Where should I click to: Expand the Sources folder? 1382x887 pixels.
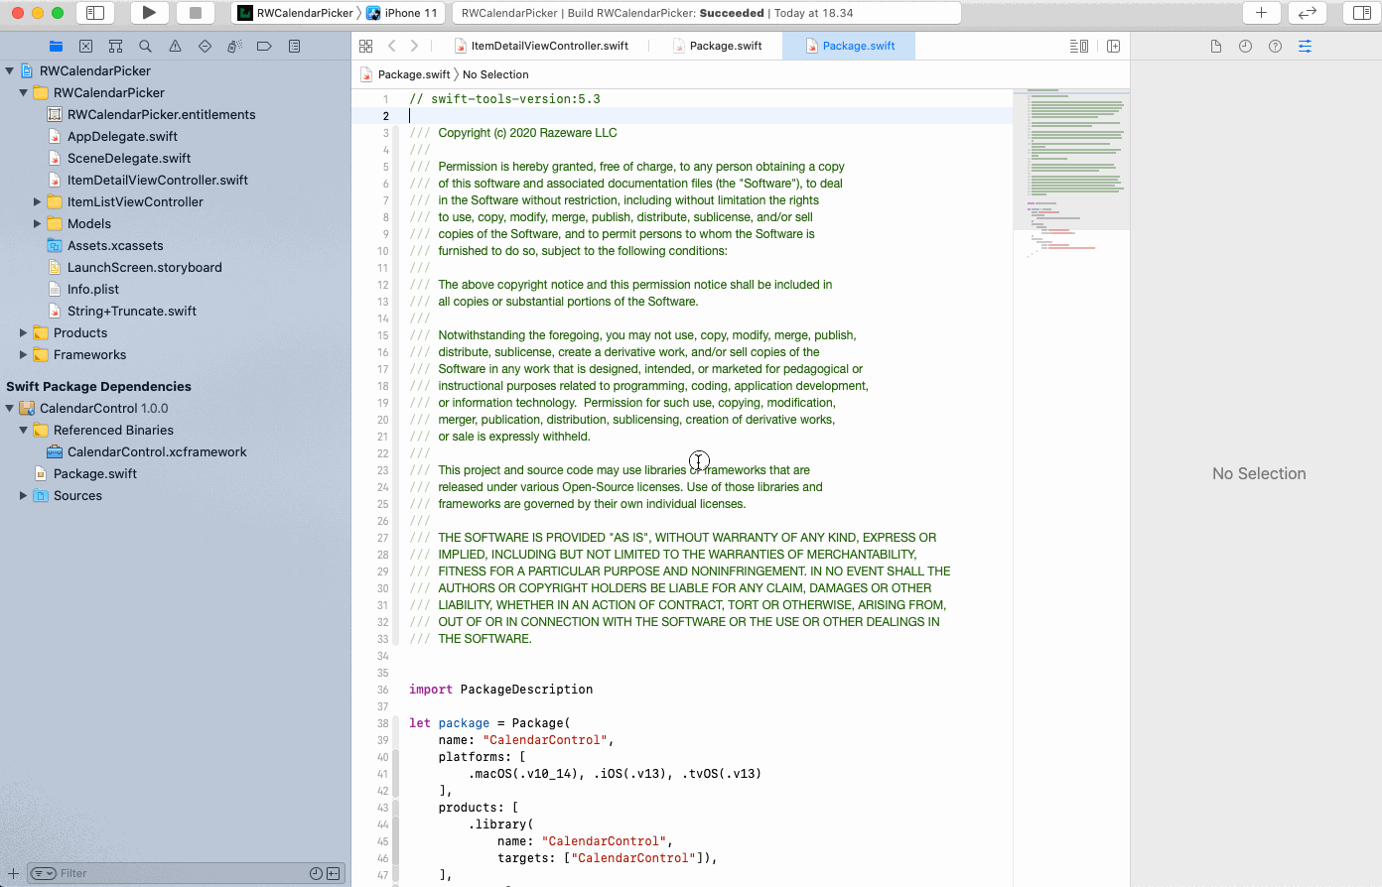[23, 495]
